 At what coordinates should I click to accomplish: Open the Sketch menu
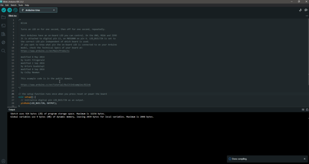[13, 5]
